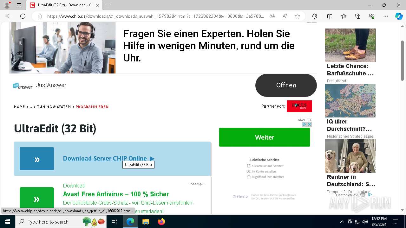Open the notification center icon
Screen dimensions: 406x228
click(396, 222)
